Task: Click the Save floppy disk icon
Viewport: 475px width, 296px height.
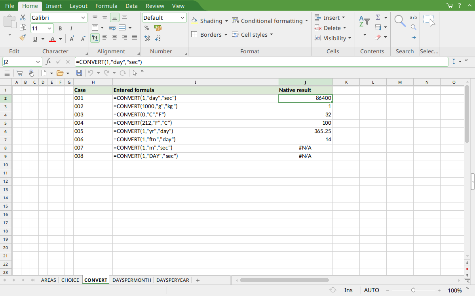Action: [79, 73]
